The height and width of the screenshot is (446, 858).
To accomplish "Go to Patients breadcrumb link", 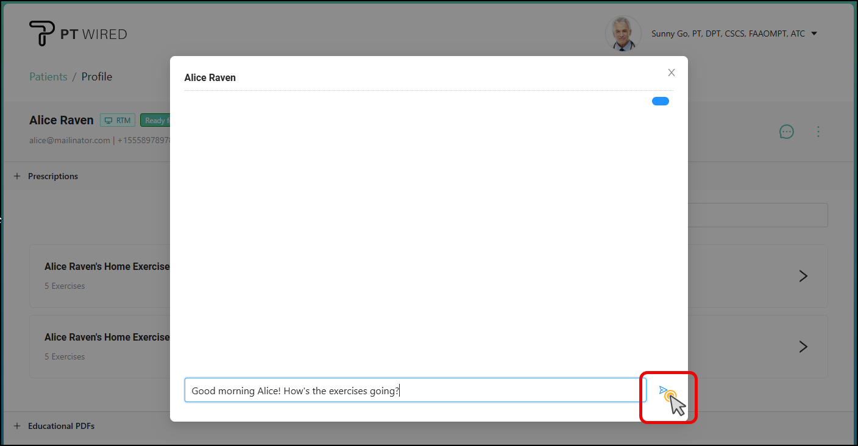I will (48, 77).
